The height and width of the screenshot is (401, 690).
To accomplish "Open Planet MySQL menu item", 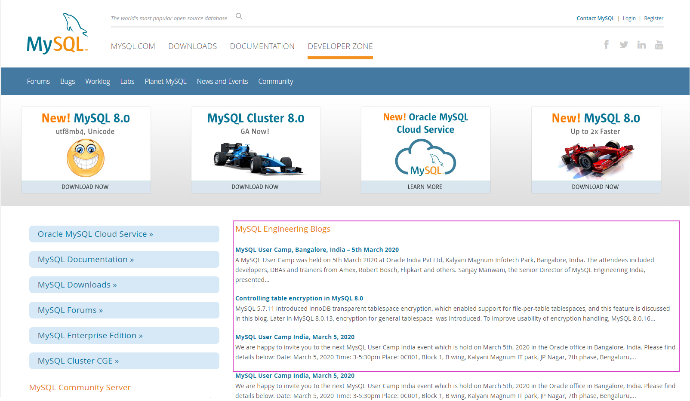I will pyautogui.click(x=166, y=81).
